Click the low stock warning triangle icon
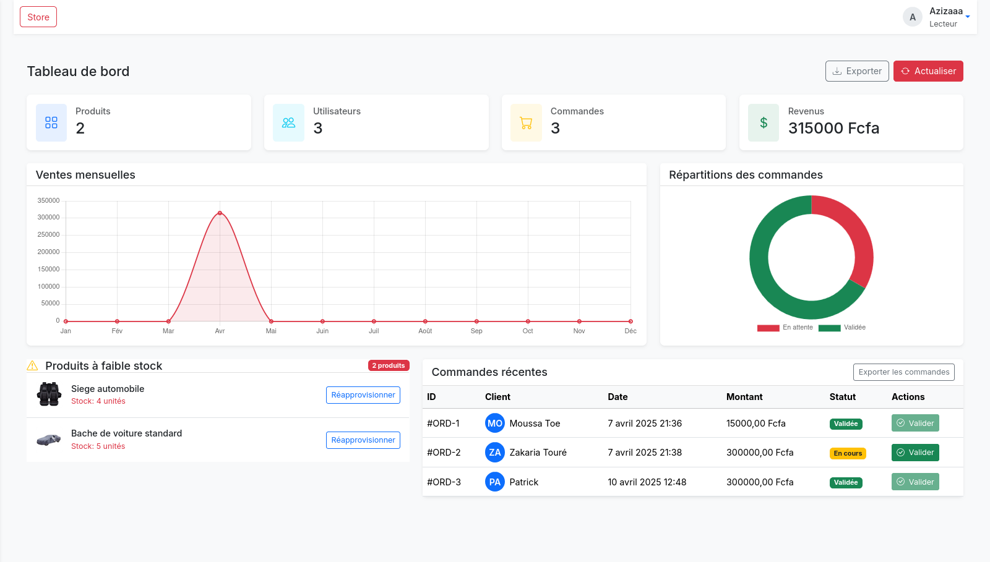Image resolution: width=990 pixels, height=562 pixels. pyautogui.click(x=33, y=366)
